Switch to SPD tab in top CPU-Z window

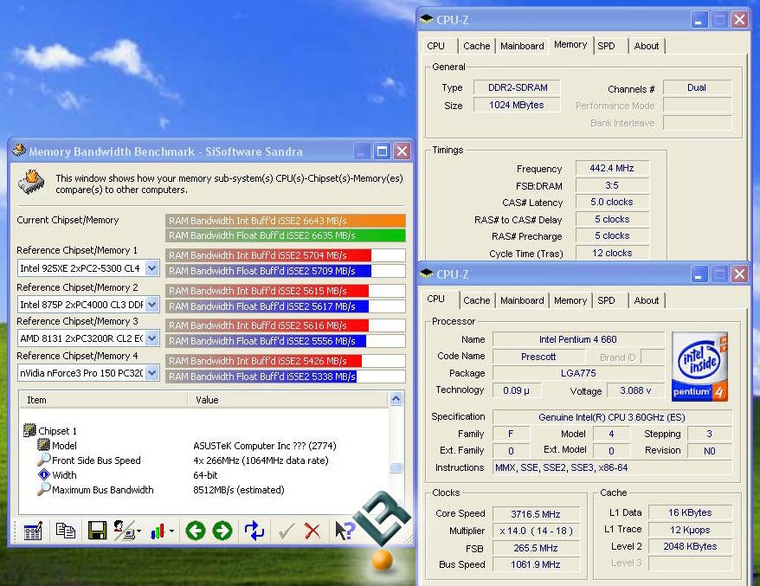coord(606,46)
